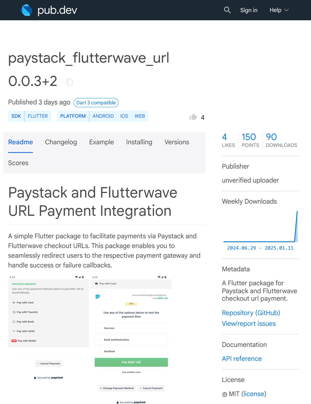The image size is (311, 404).
Task: Click the 'paystack_flutterwave_url' package title
Action: (x=89, y=58)
